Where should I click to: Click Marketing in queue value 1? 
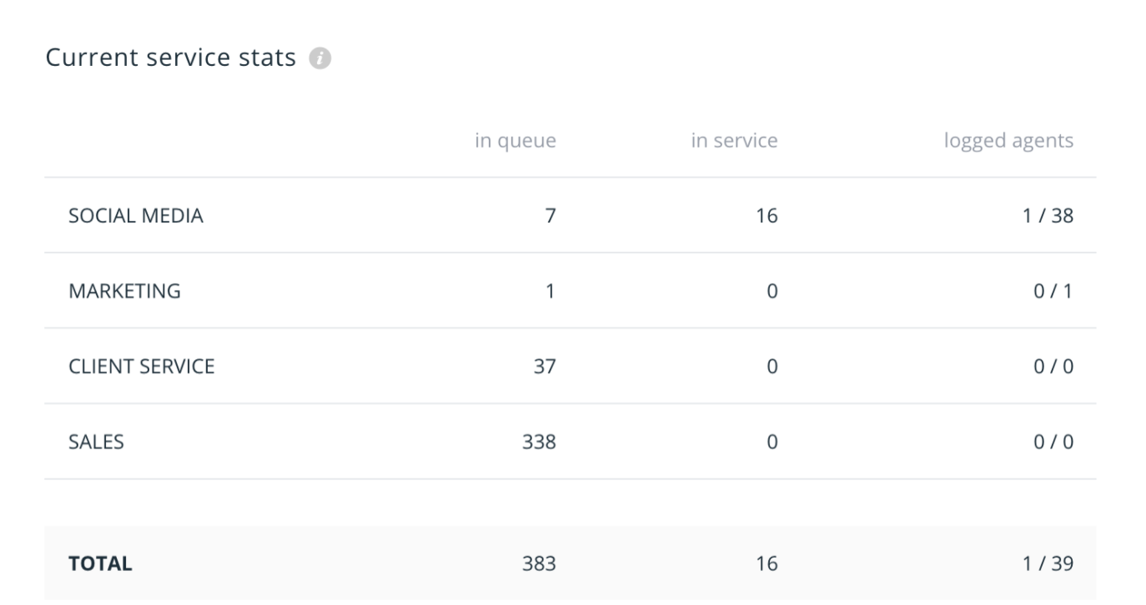pyautogui.click(x=550, y=291)
